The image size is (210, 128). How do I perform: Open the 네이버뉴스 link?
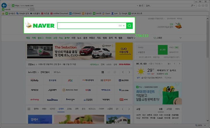tap(94, 64)
